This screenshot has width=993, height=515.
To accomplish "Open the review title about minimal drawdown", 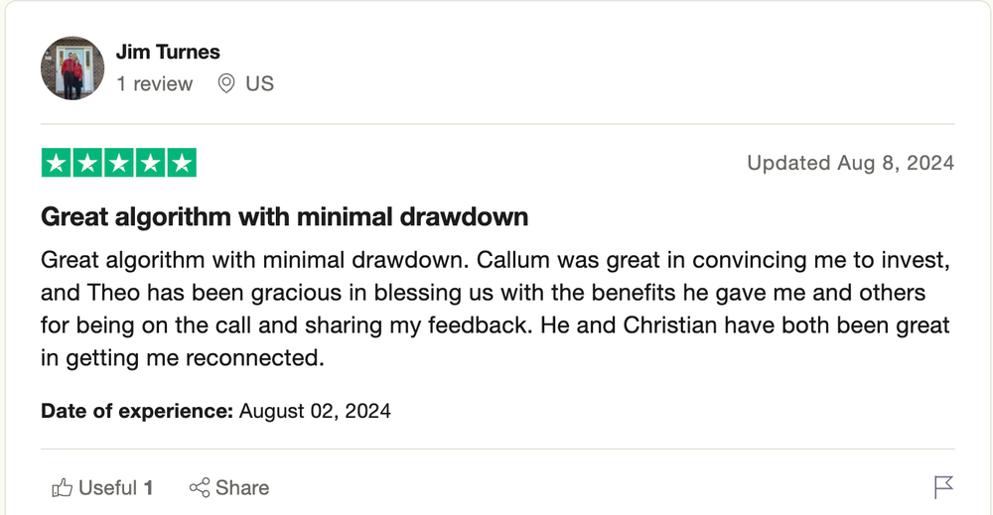I will (284, 217).
